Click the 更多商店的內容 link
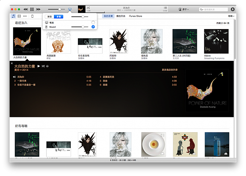Viewport: 246px width, 176px height. pos(169,70)
